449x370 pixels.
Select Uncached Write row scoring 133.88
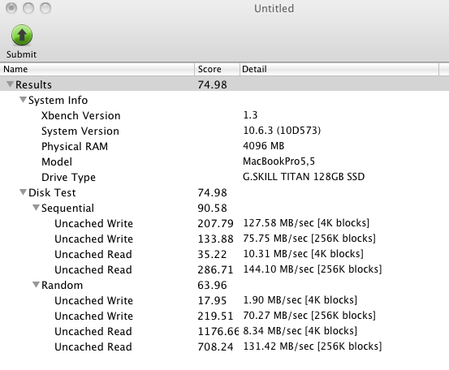coord(224,239)
